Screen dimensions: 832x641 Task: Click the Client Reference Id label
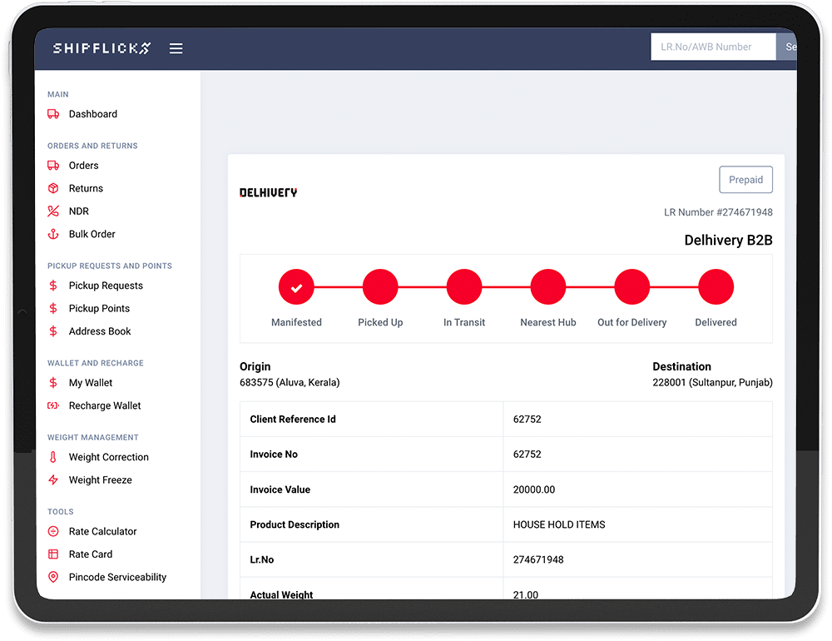pos(293,419)
